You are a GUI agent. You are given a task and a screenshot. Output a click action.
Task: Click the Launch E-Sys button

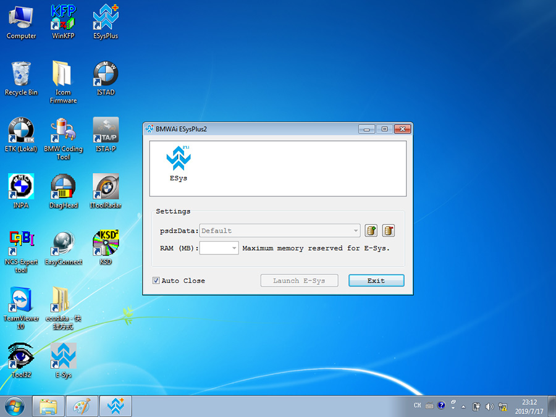coord(299,280)
